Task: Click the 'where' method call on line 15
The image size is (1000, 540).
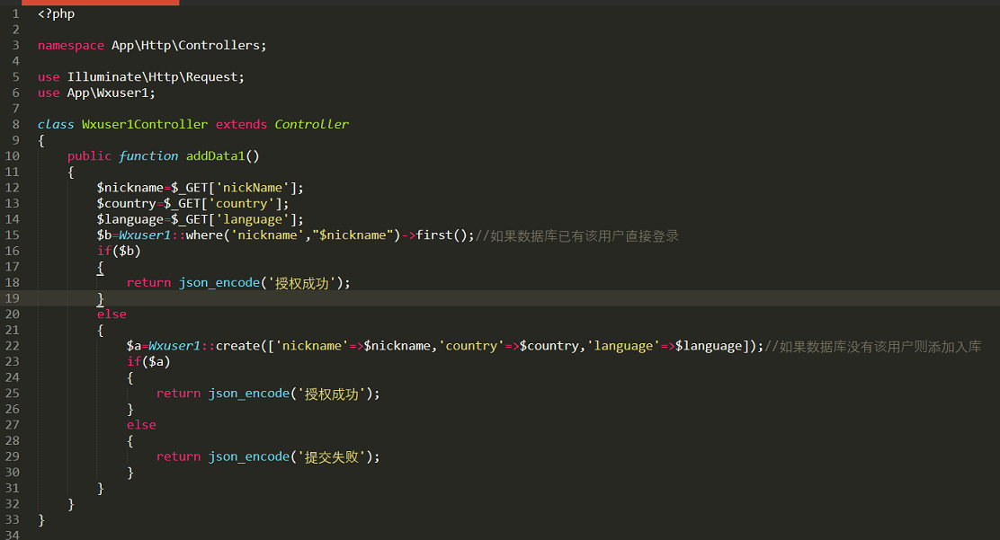Action: tap(204, 235)
